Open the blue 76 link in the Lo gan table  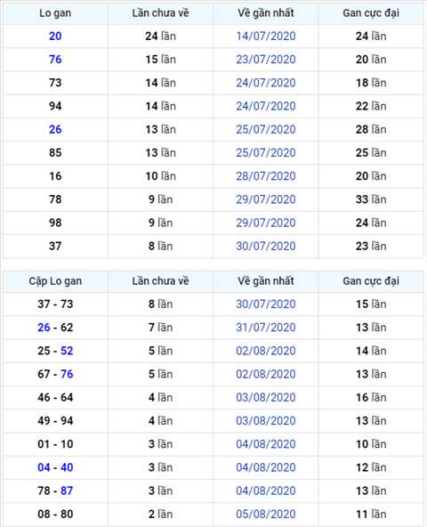(55, 59)
